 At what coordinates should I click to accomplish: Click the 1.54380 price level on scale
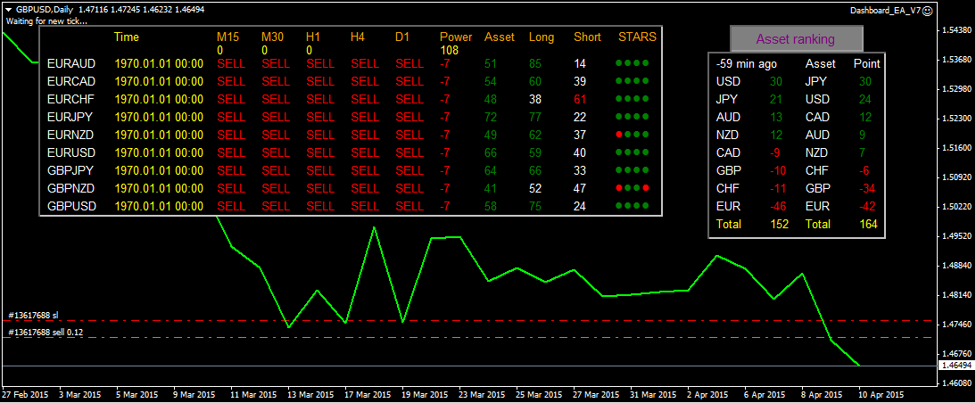coord(957,30)
